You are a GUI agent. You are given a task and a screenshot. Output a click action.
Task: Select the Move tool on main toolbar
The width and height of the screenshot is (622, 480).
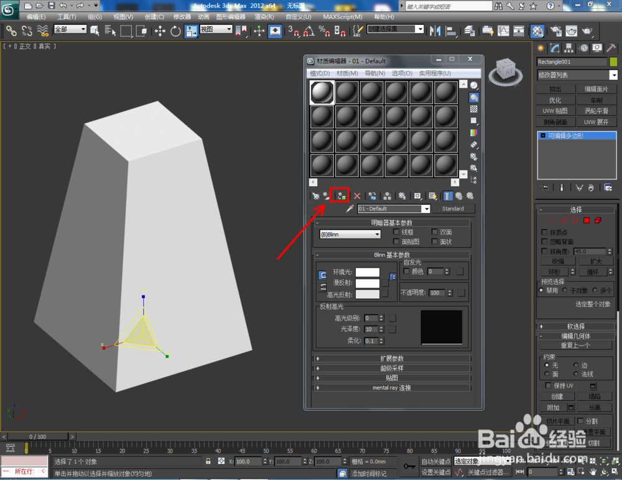click(160, 30)
